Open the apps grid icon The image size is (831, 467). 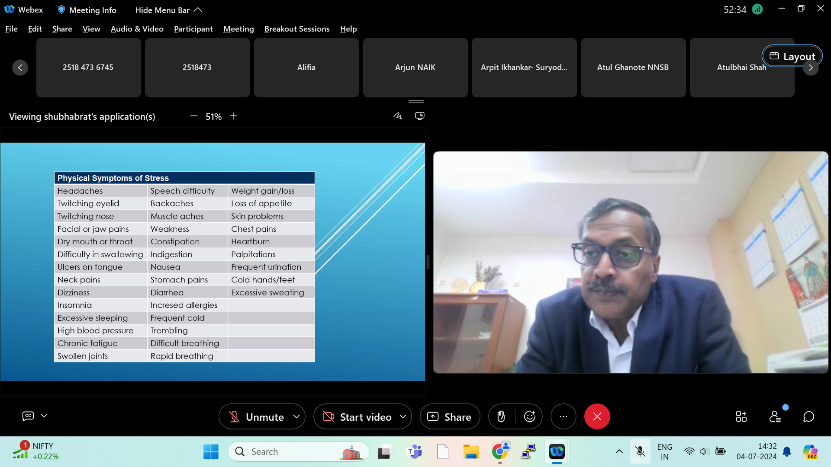(741, 416)
